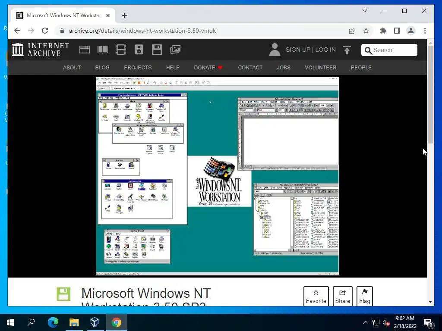Open the HELP menu item
This screenshot has width=442, height=331.
[x=173, y=68]
